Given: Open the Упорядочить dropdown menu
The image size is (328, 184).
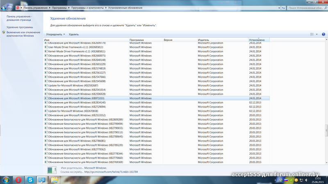Looking at the screenshot, I should pyautogui.click(x=55, y=34).
